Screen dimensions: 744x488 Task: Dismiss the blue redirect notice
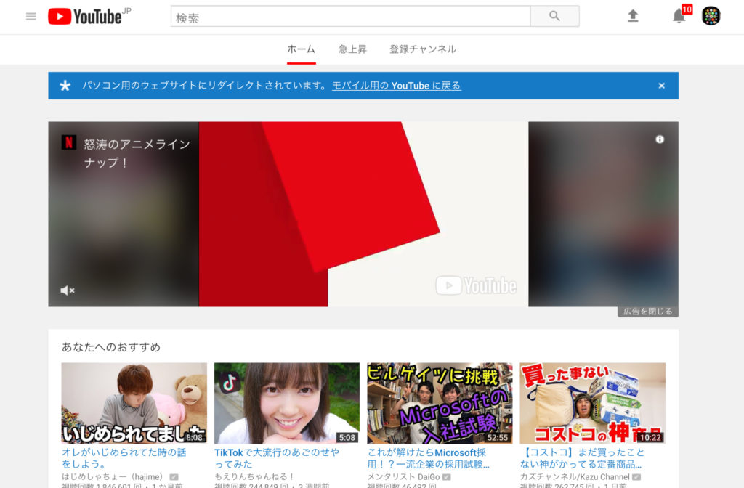[661, 86]
